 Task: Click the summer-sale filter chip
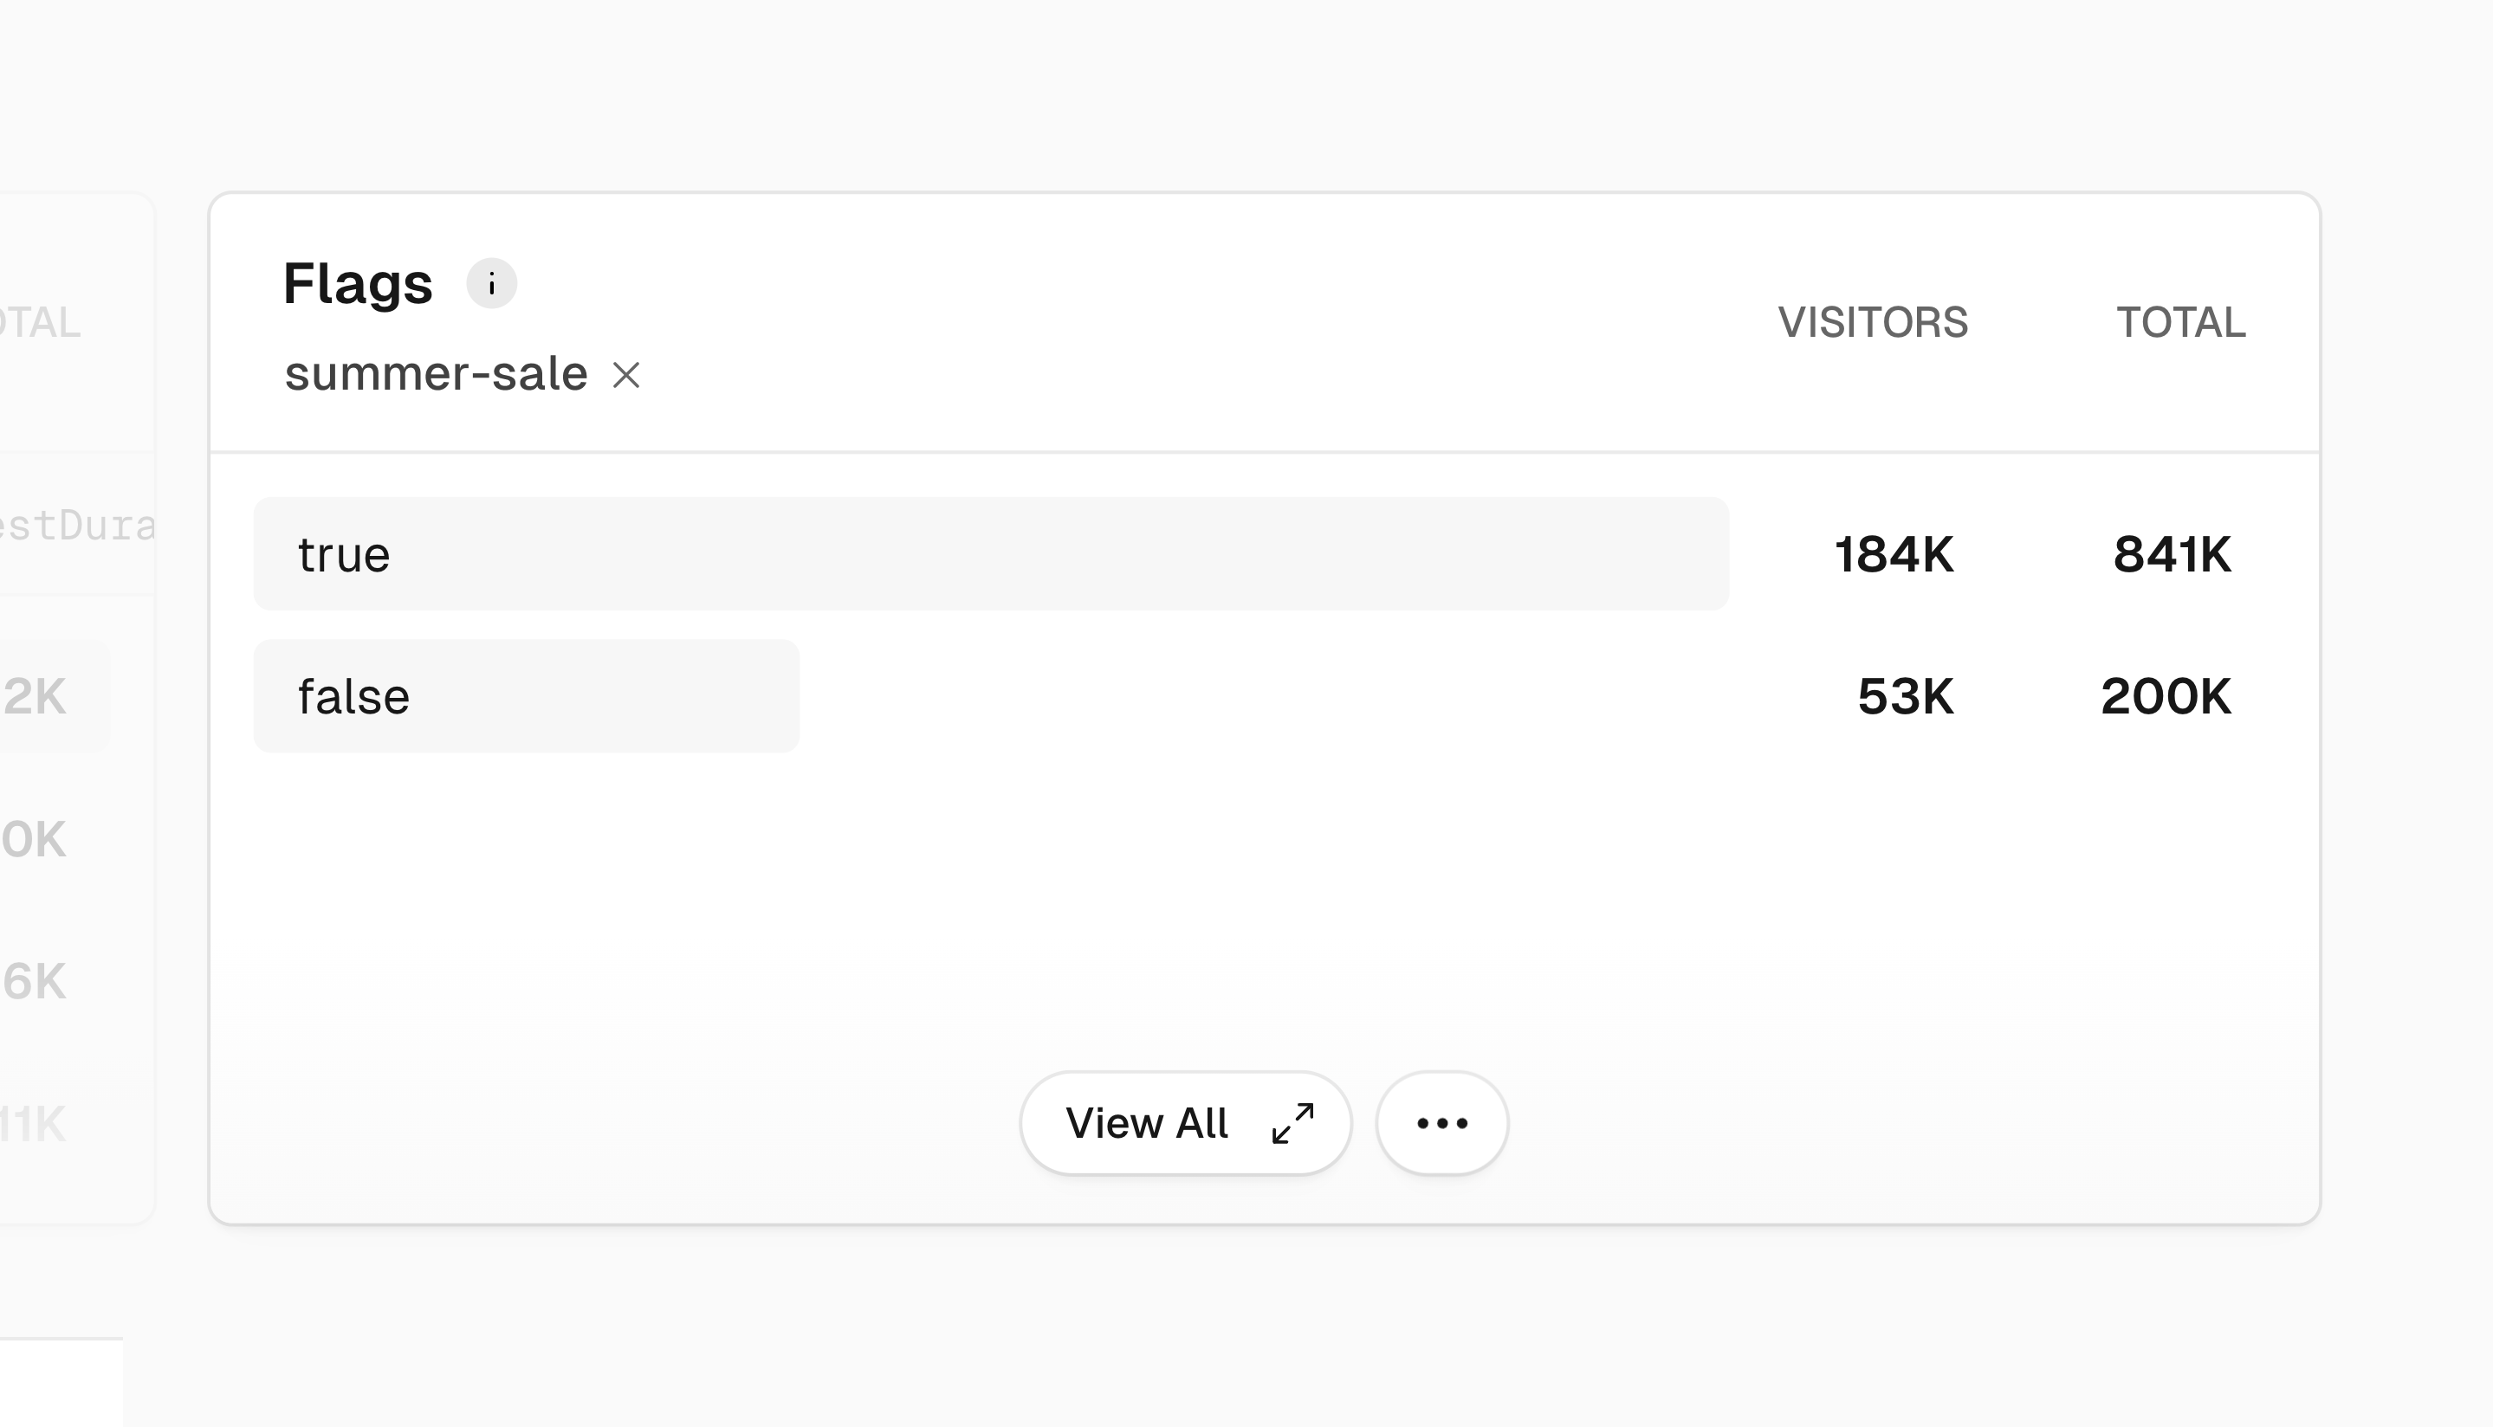(437, 373)
